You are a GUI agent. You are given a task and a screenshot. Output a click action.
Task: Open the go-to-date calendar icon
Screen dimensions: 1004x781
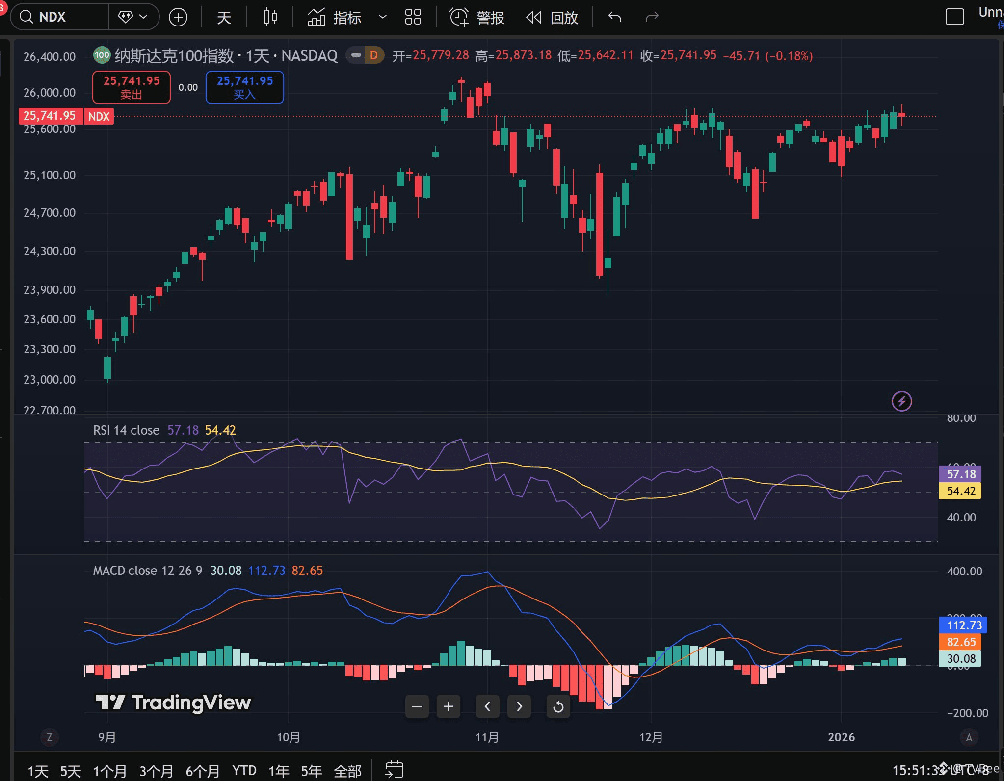click(x=395, y=768)
